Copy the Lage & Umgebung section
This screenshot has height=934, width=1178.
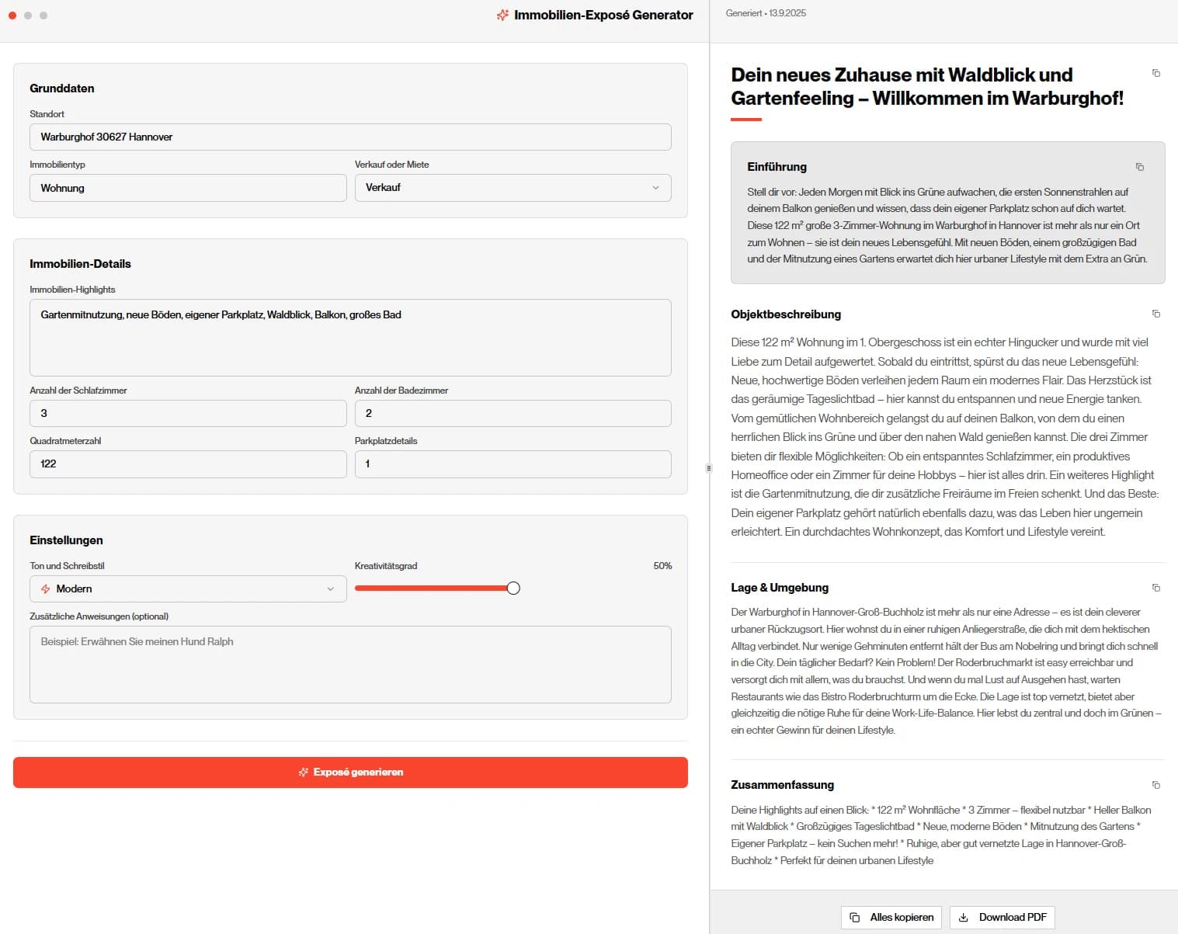[x=1156, y=588]
